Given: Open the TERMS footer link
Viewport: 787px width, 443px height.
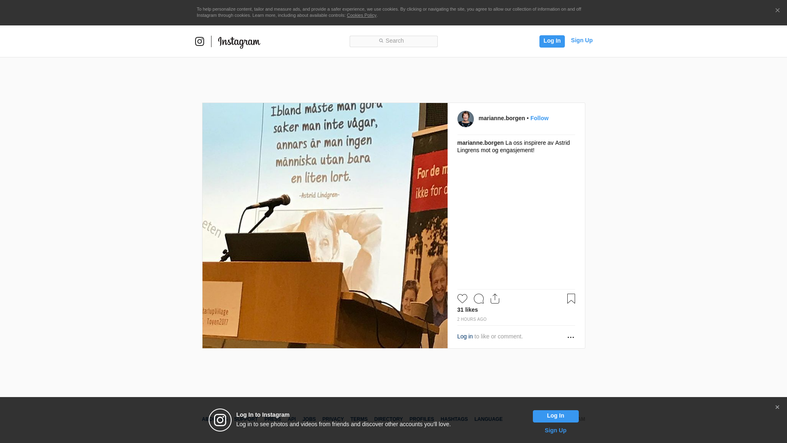Looking at the screenshot, I should coord(359,419).
